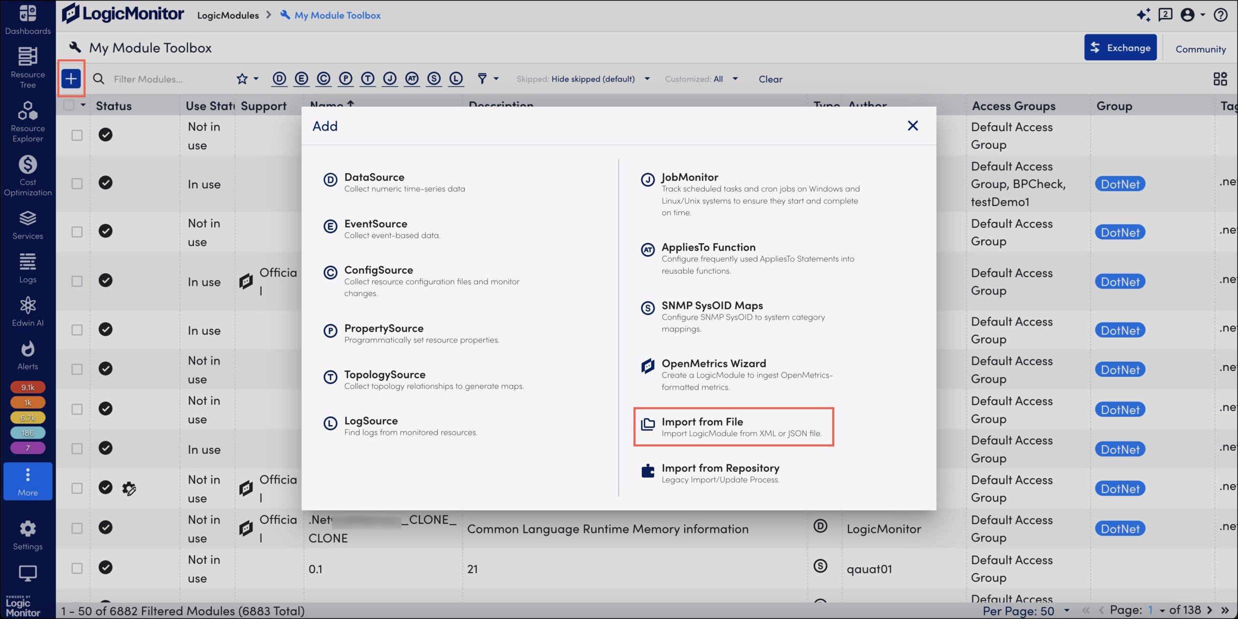Open Resource Explorer in the sidebar
Image resolution: width=1238 pixels, height=619 pixels.
point(28,122)
